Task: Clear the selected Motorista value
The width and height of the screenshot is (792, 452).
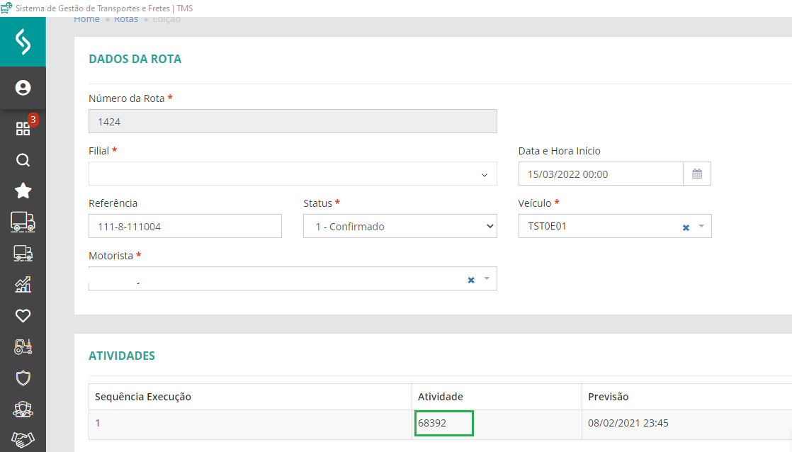Action: pyautogui.click(x=471, y=280)
